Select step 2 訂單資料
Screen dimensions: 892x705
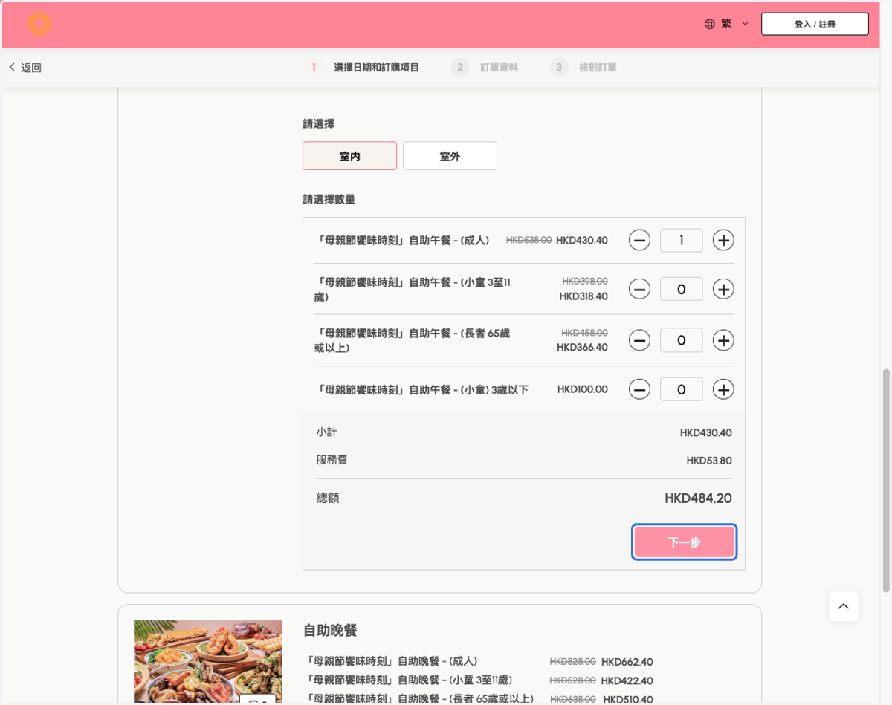coord(485,68)
